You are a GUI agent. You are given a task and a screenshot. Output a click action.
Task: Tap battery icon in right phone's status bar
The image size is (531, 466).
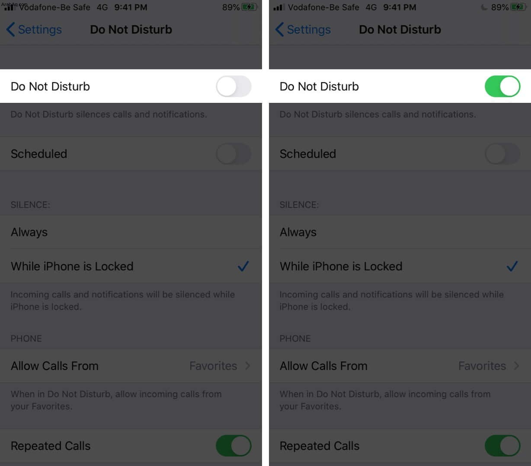coord(518,7)
